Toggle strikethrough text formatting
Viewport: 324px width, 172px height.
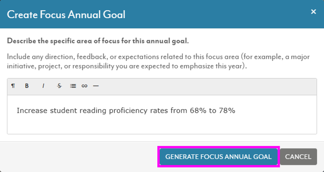(59, 86)
